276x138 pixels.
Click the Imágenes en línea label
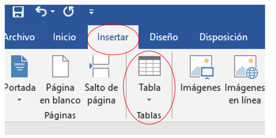click(x=245, y=94)
